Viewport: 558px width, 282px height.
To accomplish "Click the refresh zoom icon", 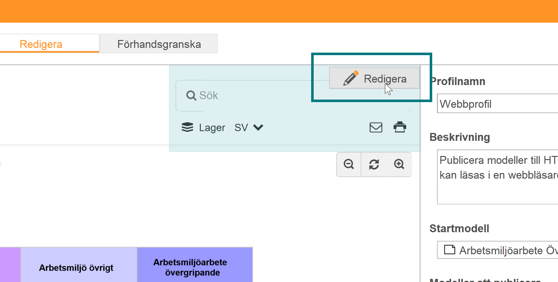I will [x=374, y=164].
